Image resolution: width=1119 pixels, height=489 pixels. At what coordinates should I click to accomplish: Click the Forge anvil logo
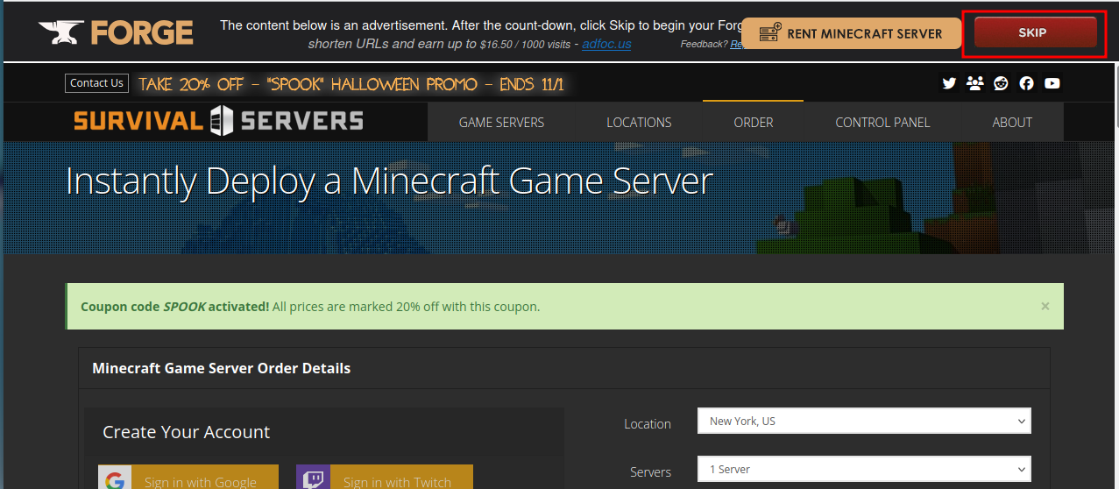(116, 33)
